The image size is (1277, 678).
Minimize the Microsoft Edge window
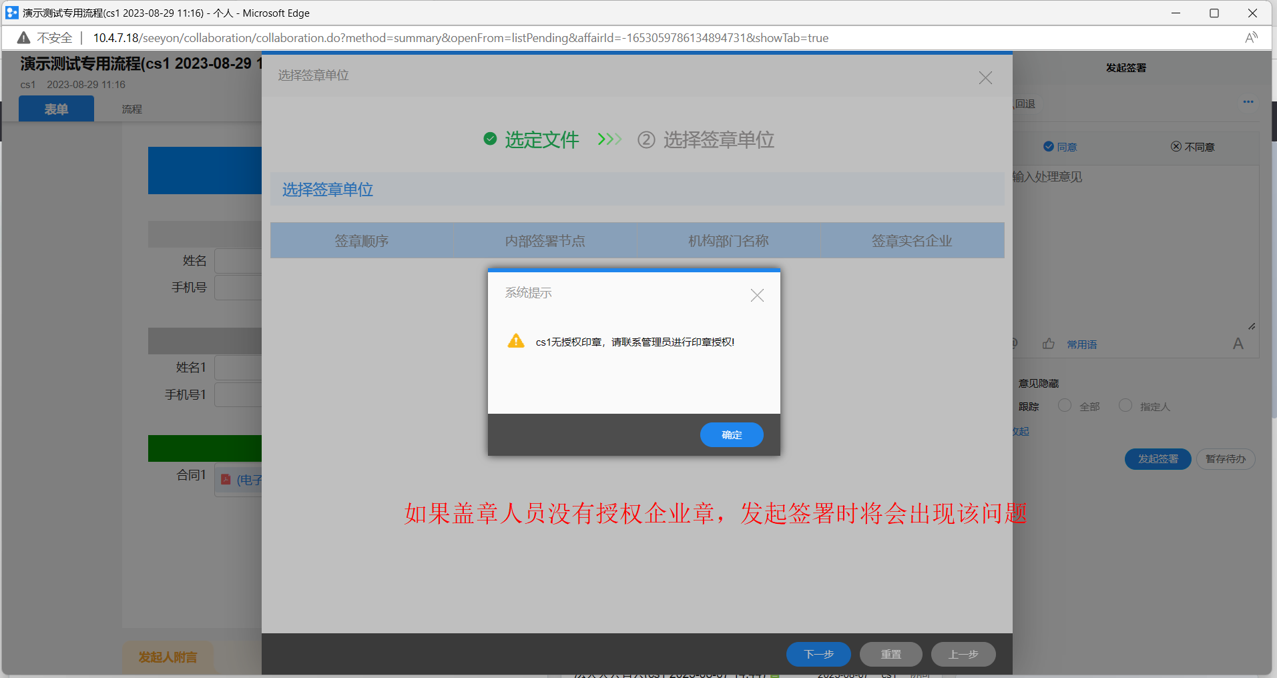(x=1176, y=13)
